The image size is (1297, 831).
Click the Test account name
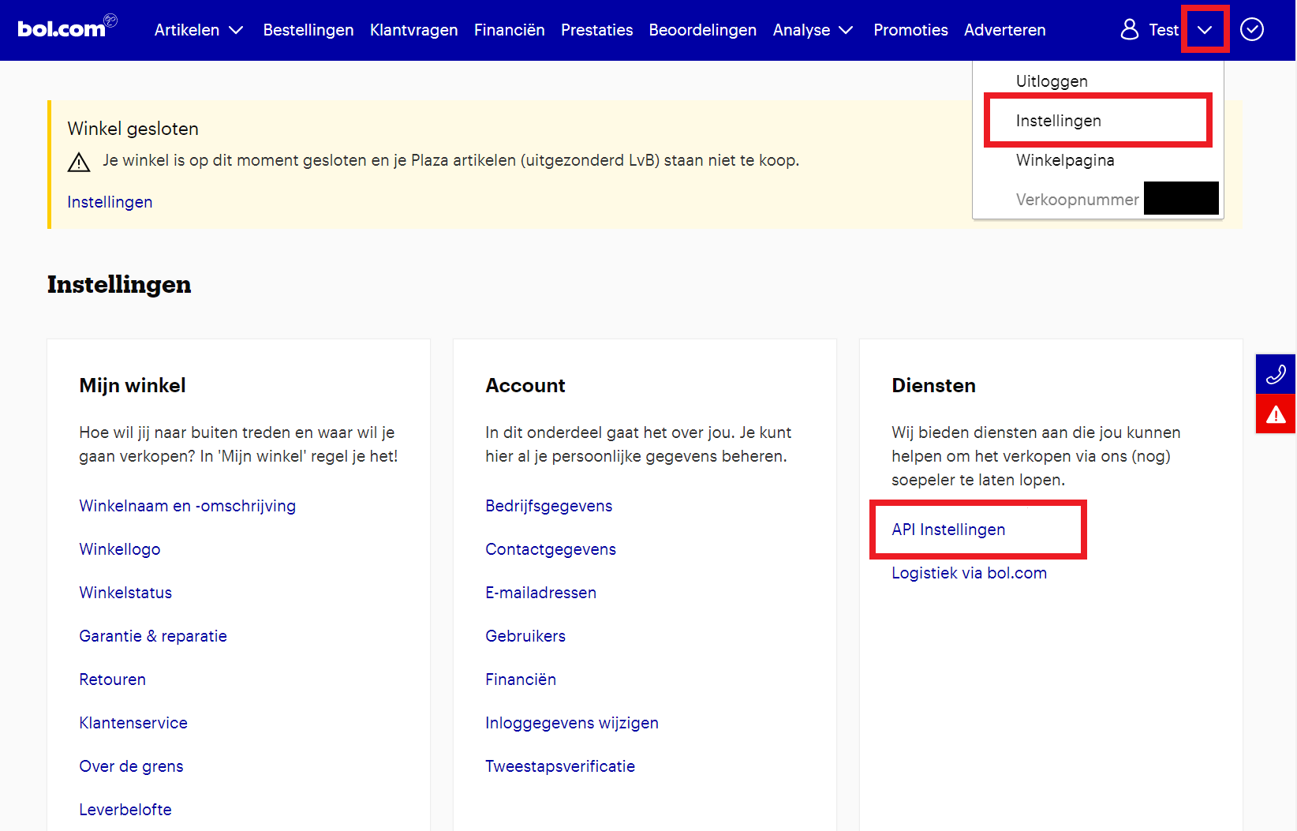coord(1164,30)
